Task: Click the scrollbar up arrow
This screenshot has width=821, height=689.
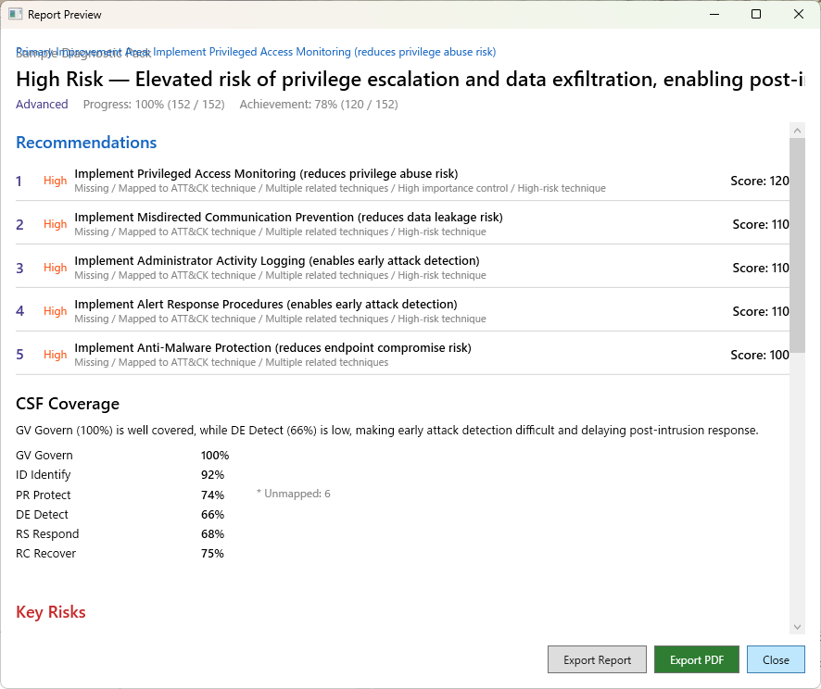Action: (798, 129)
